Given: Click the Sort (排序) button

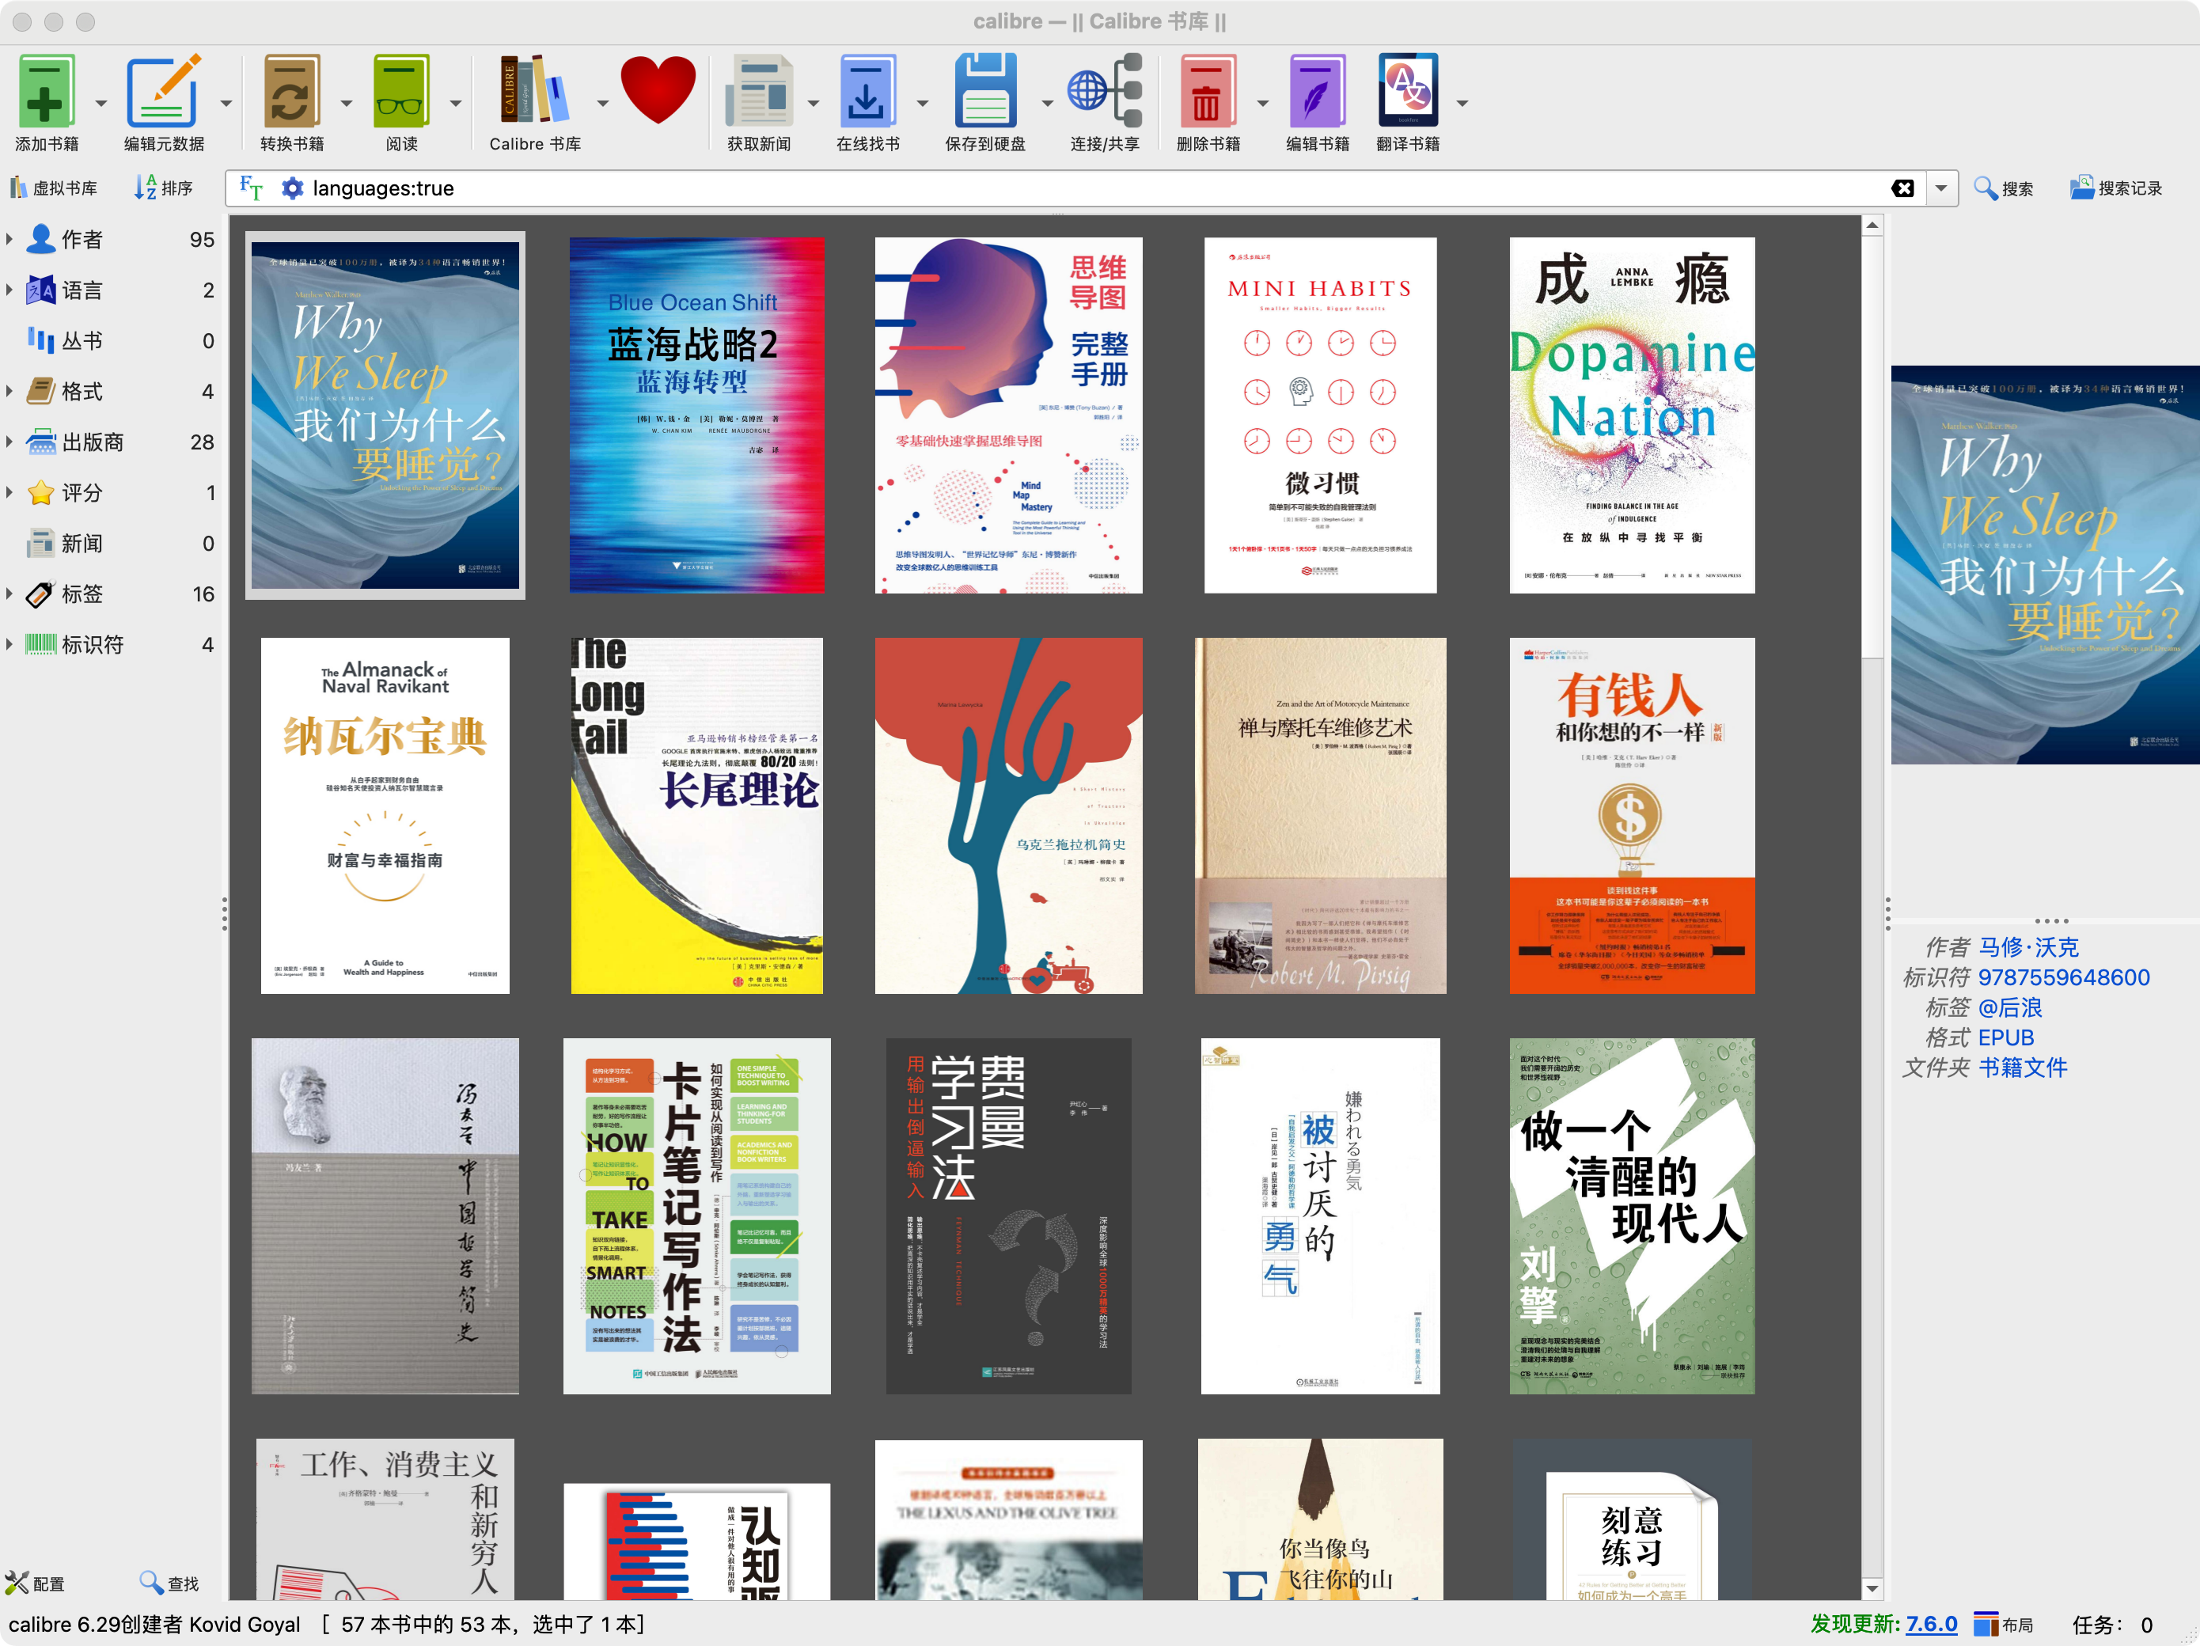Looking at the screenshot, I should [x=164, y=188].
